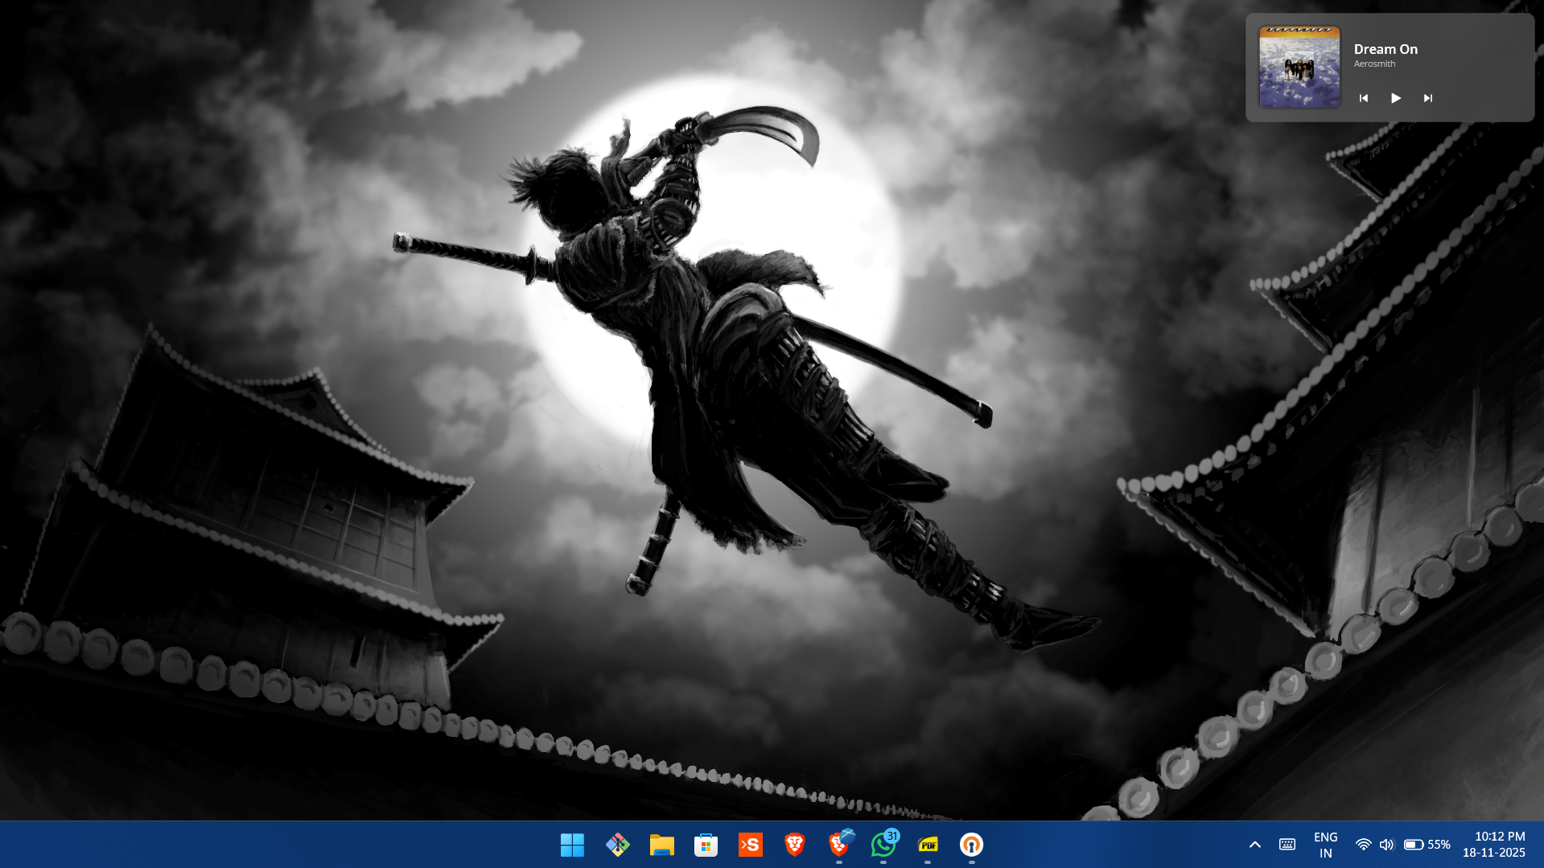This screenshot has width=1544, height=868.
Task: Skip to the next track
Action: (1427, 98)
